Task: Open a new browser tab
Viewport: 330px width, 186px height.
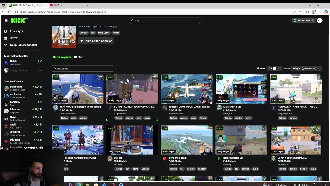Action: tap(93, 5)
